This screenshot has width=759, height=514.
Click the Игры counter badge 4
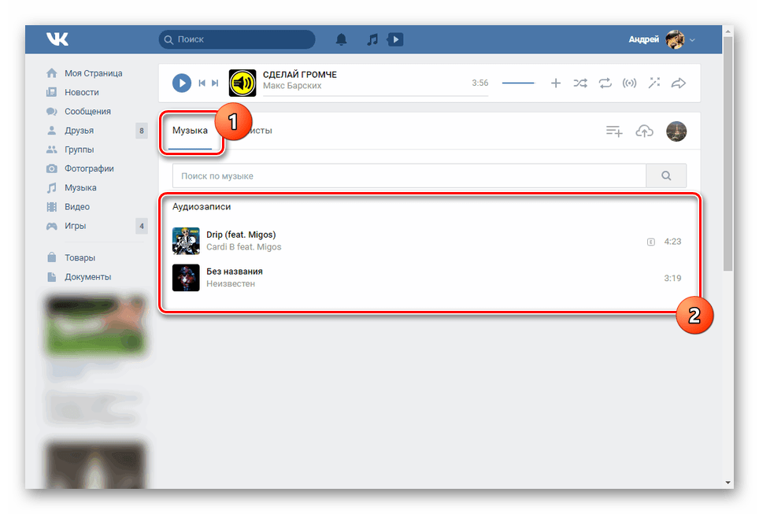pyautogui.click(x=142, y=226)
